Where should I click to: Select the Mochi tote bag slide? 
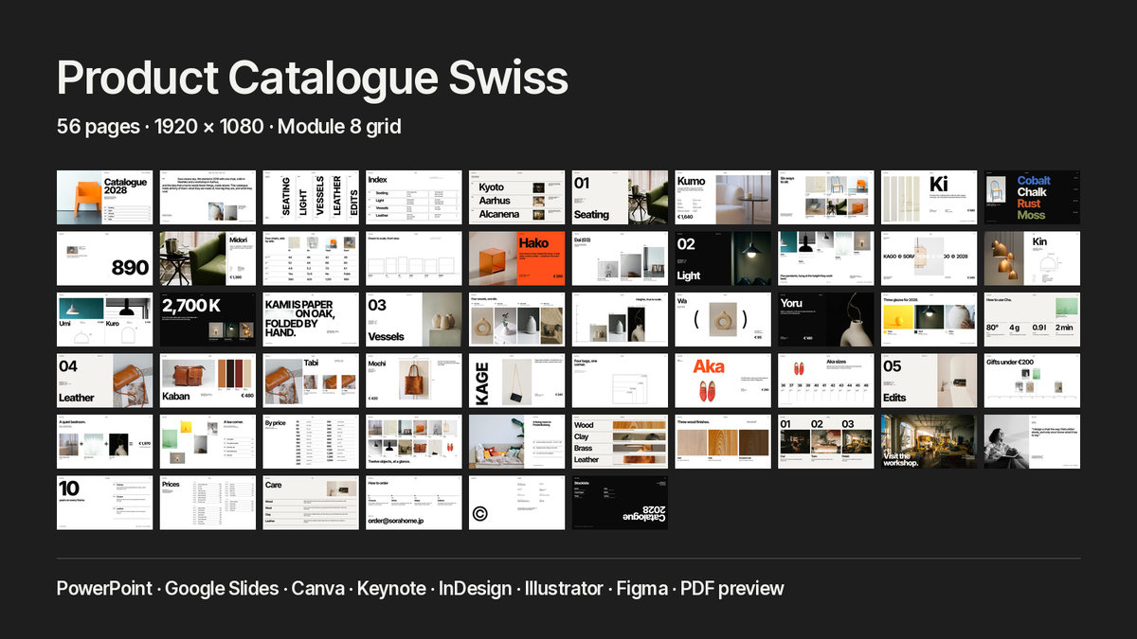414,381
